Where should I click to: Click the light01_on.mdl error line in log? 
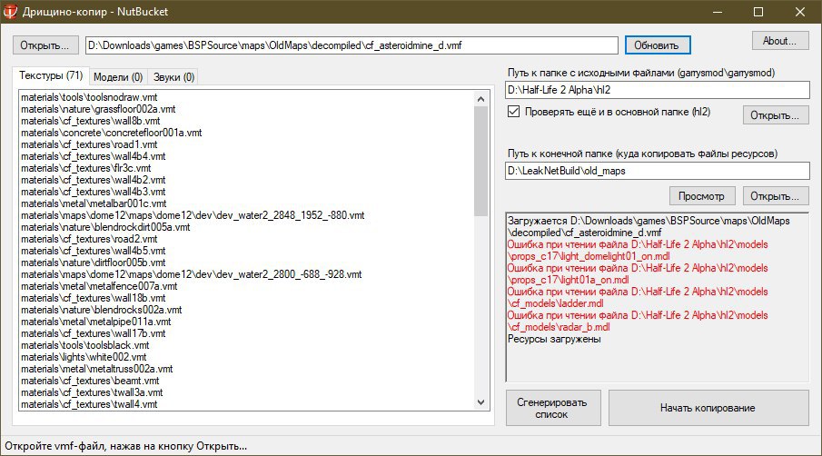638,273
